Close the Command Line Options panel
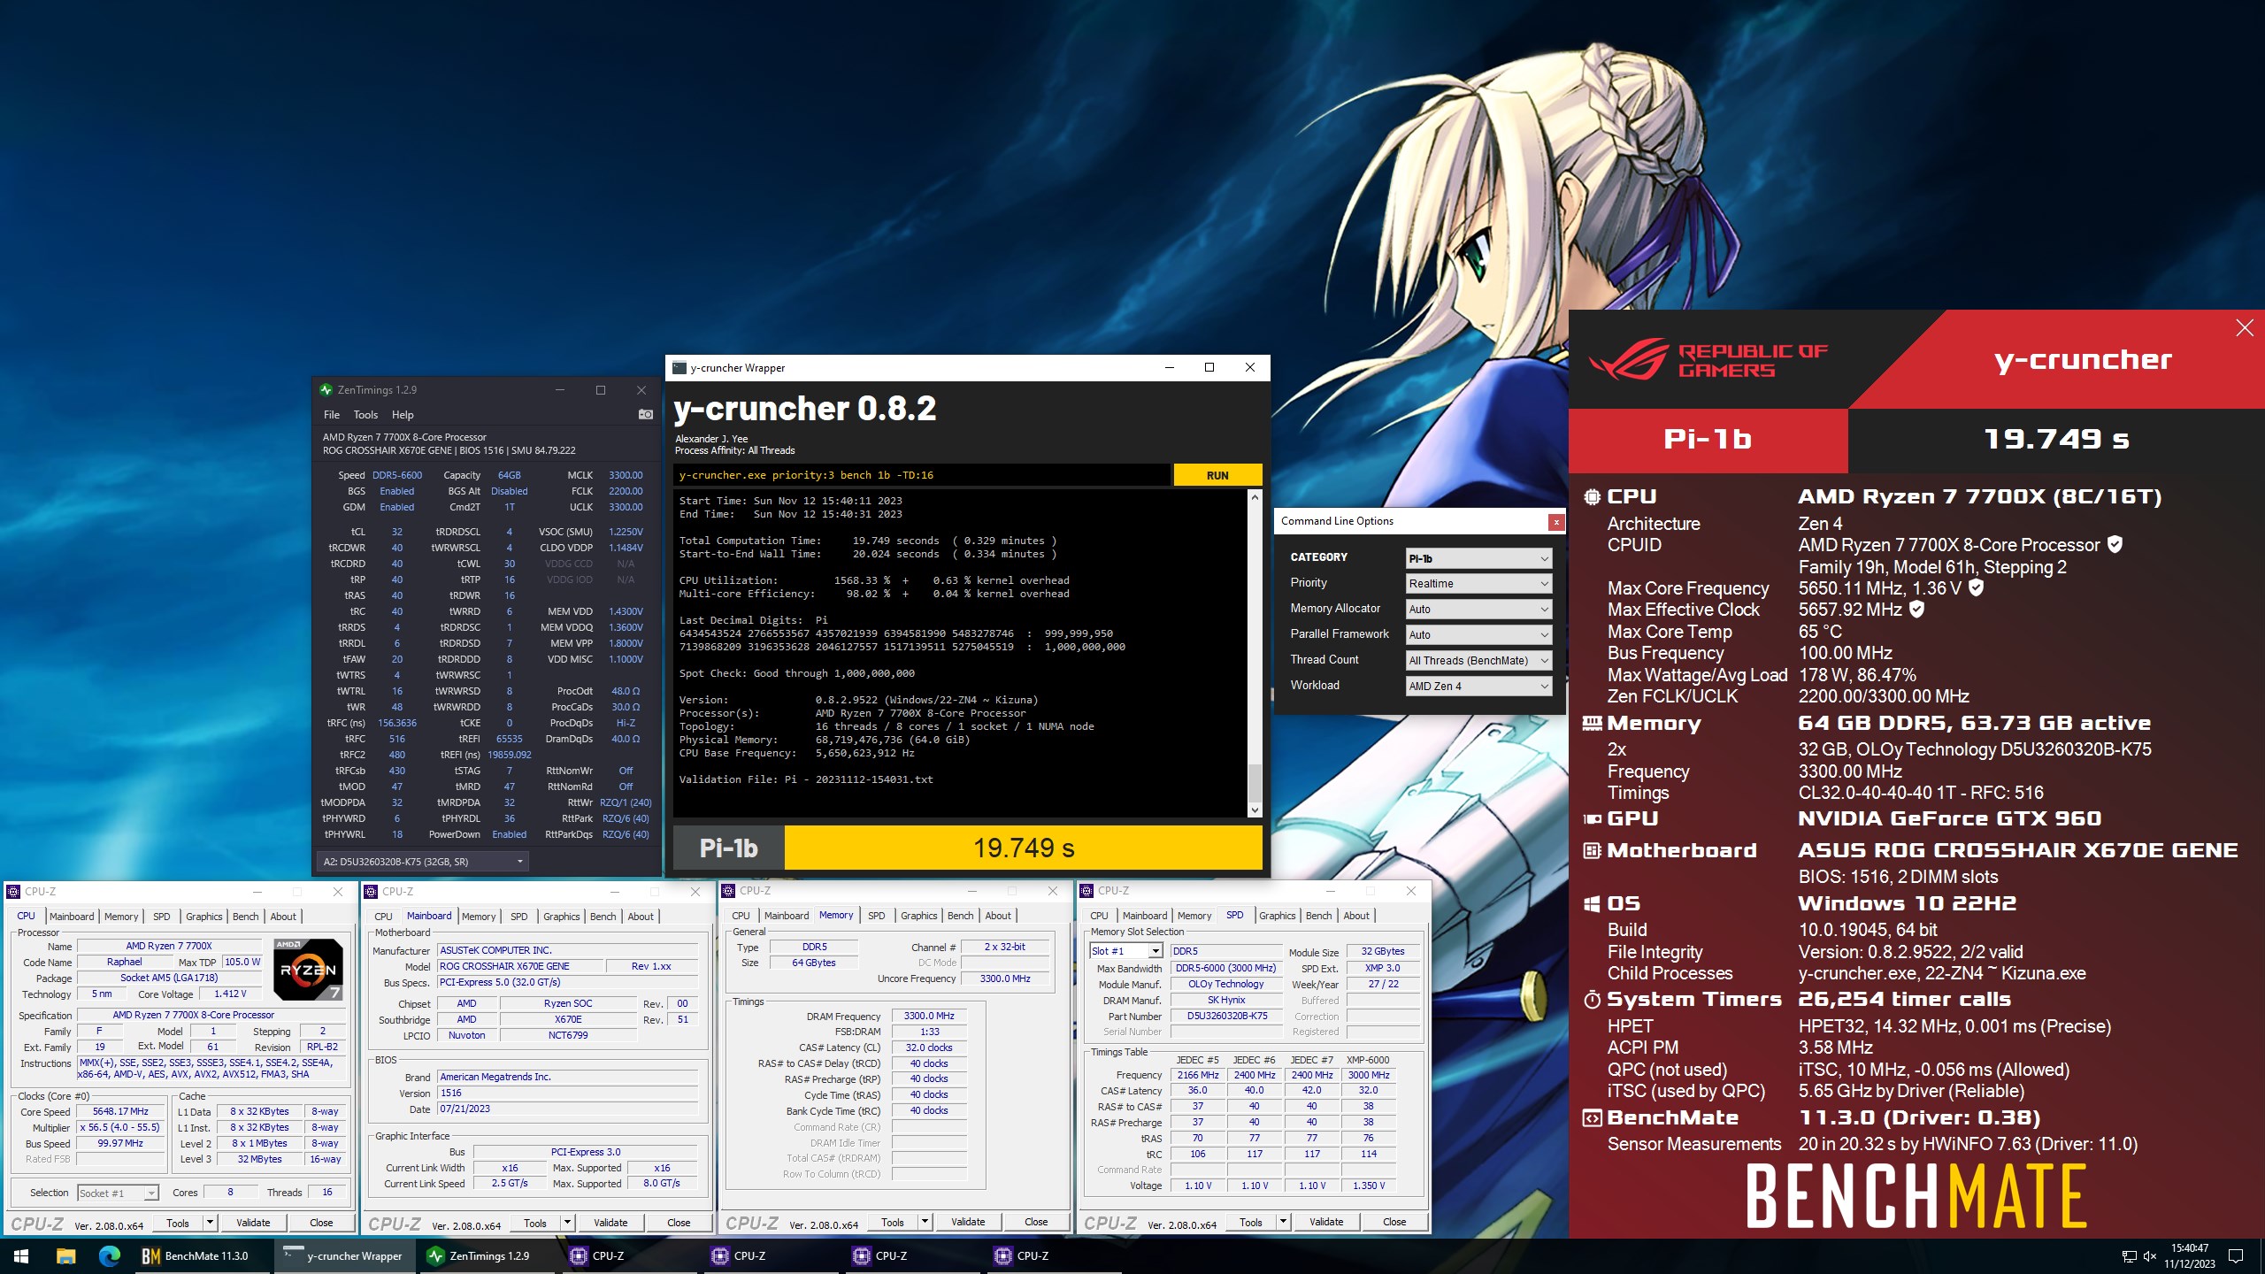The image size is (2265, 1274). pos(1556,522)
